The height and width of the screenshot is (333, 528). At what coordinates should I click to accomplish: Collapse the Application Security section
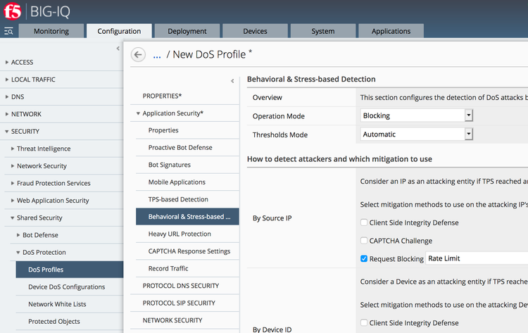coord(139,113)
